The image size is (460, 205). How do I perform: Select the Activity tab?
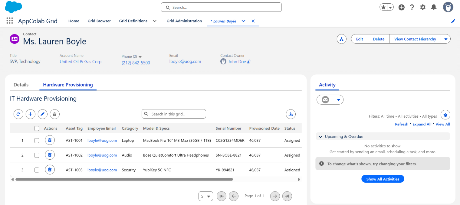(x=327, y=85)
